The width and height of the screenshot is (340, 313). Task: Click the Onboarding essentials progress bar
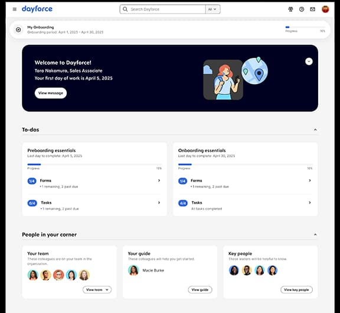coord(245,164)
